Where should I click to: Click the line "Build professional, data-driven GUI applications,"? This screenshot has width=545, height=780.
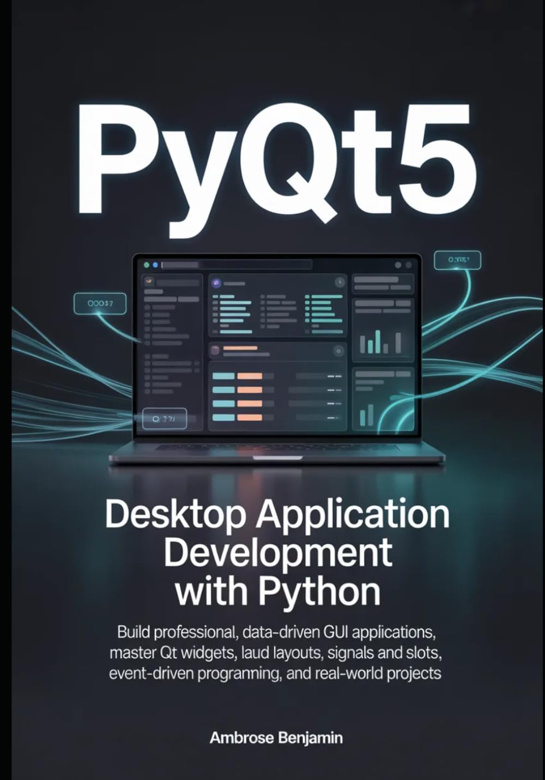coord(277,633)
